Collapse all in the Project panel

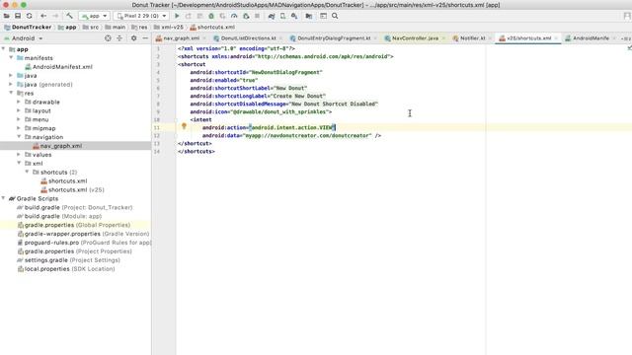pyautogui.click(x=119, y=38)
